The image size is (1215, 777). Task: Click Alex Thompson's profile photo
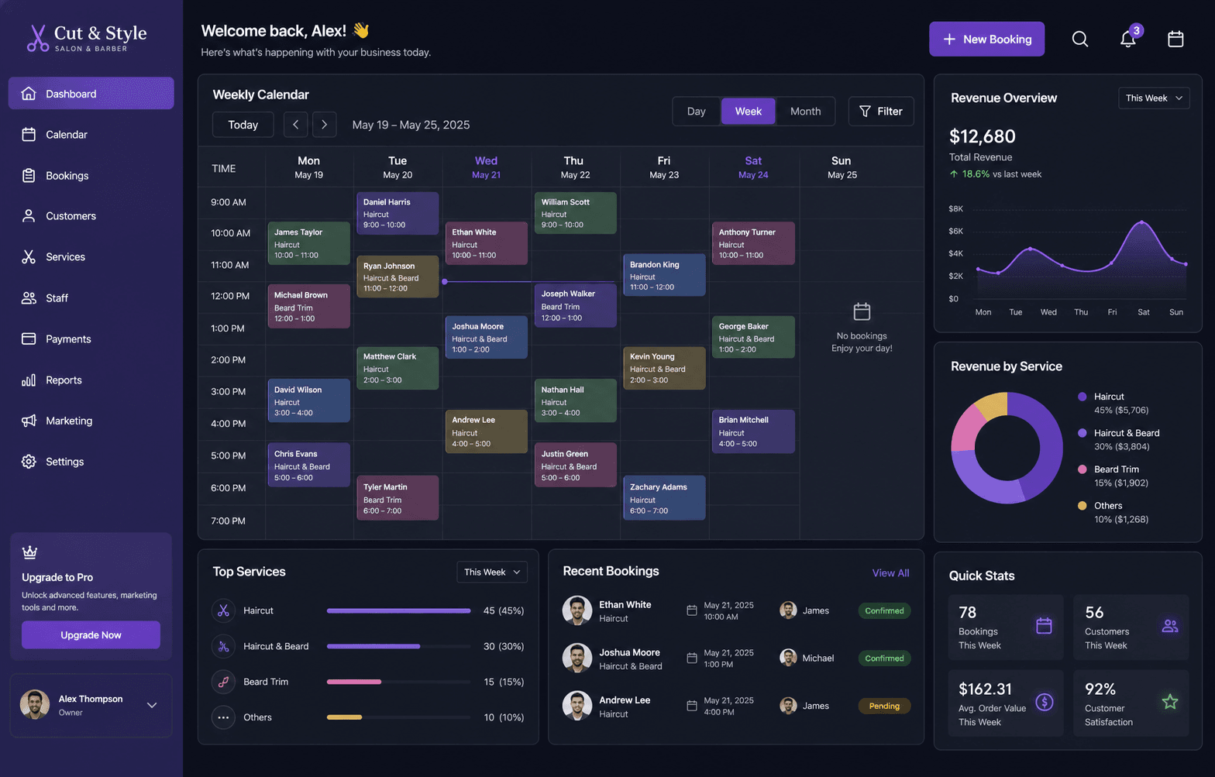[x=34, y=704]
